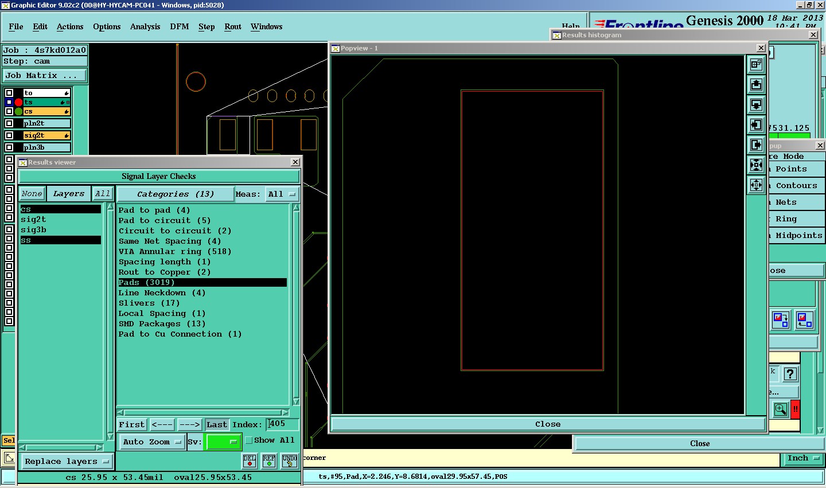The width and height of the screenshot is (826, 488).
Task: Click the zoom out (arrows outward) icon in Popview
Action: [756, 185]
